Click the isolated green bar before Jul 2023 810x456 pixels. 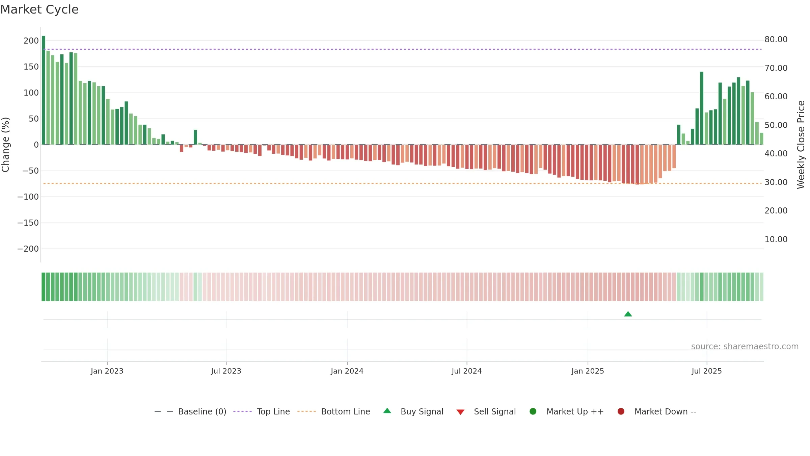point(195,137)
